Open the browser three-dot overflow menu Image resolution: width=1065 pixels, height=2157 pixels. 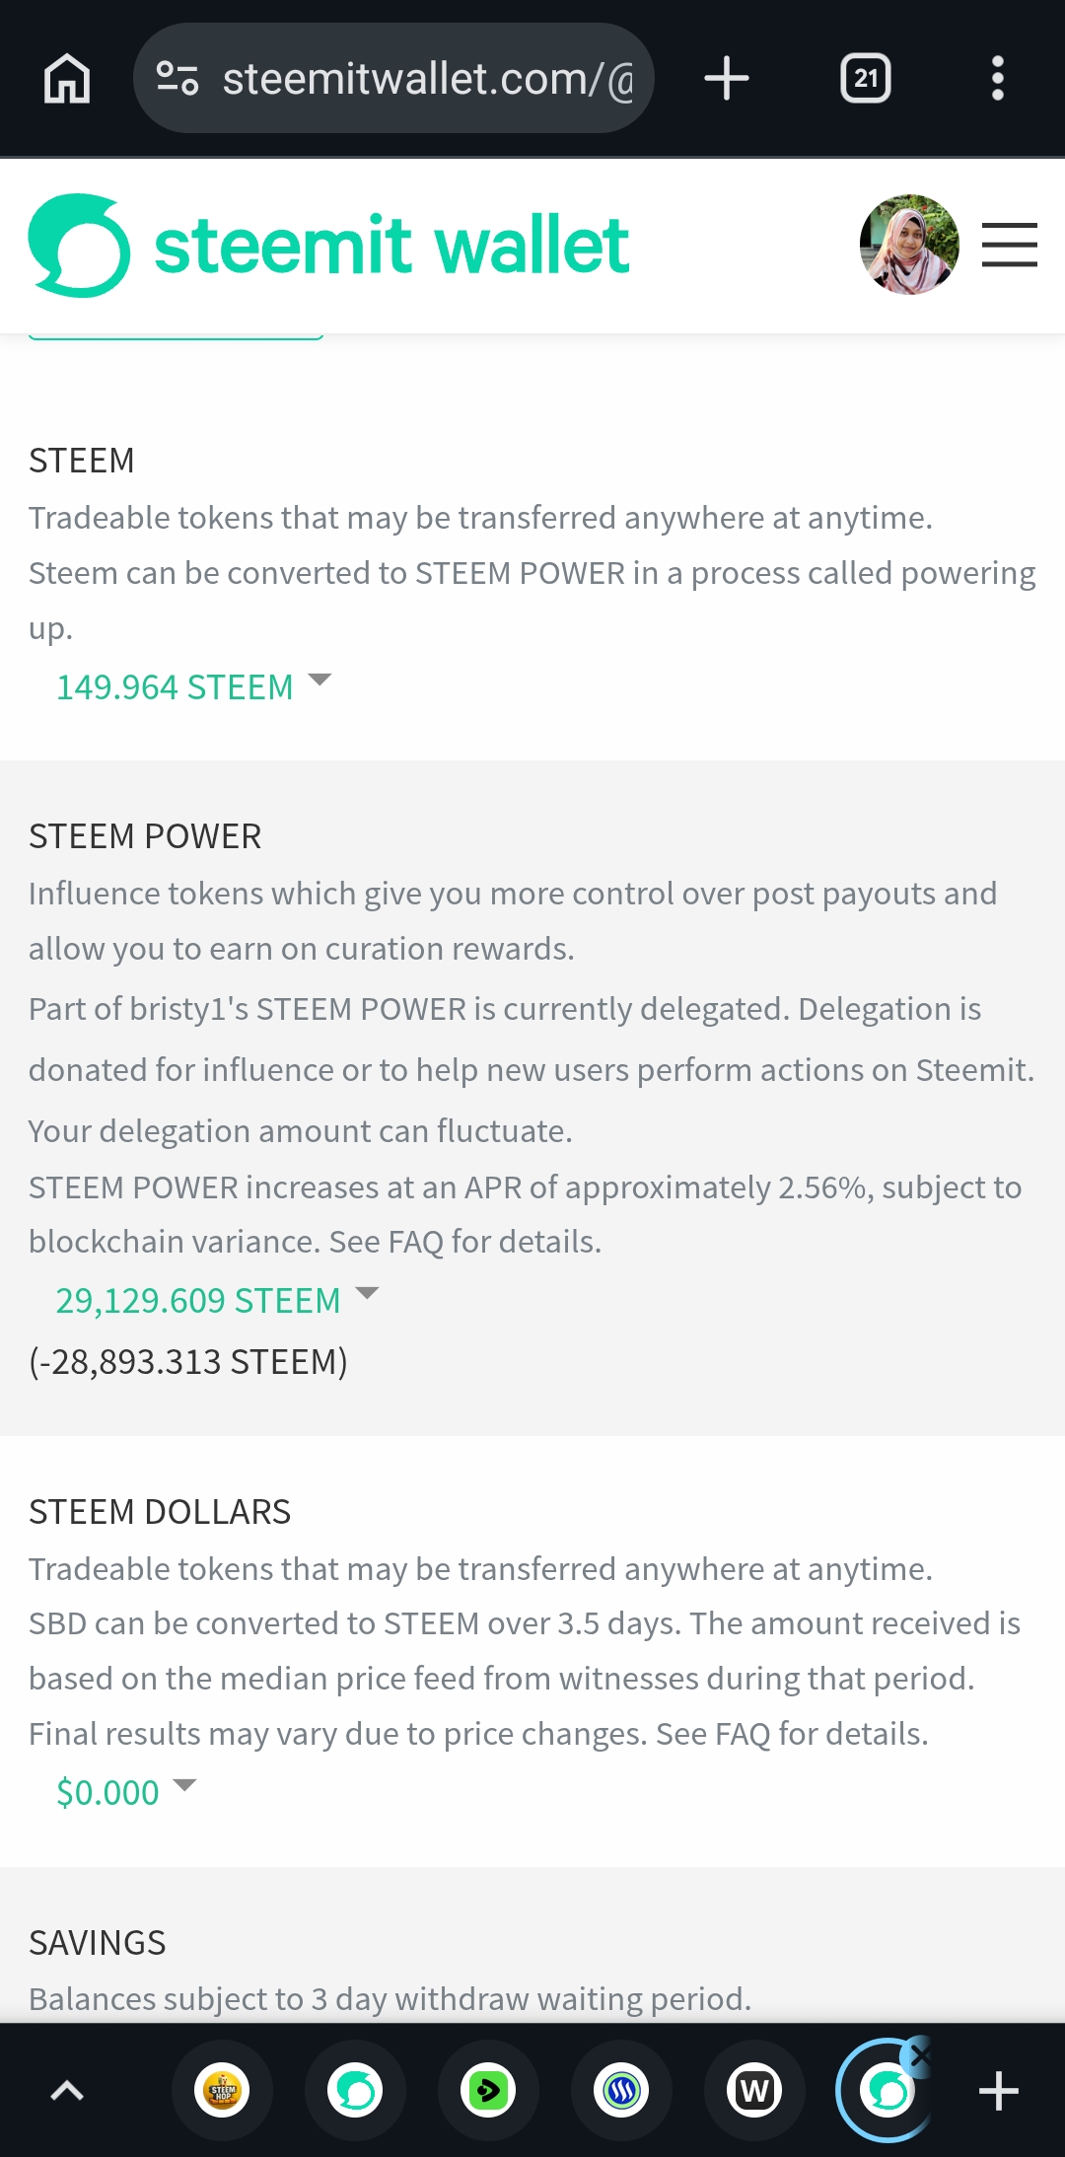pos(998,78)
